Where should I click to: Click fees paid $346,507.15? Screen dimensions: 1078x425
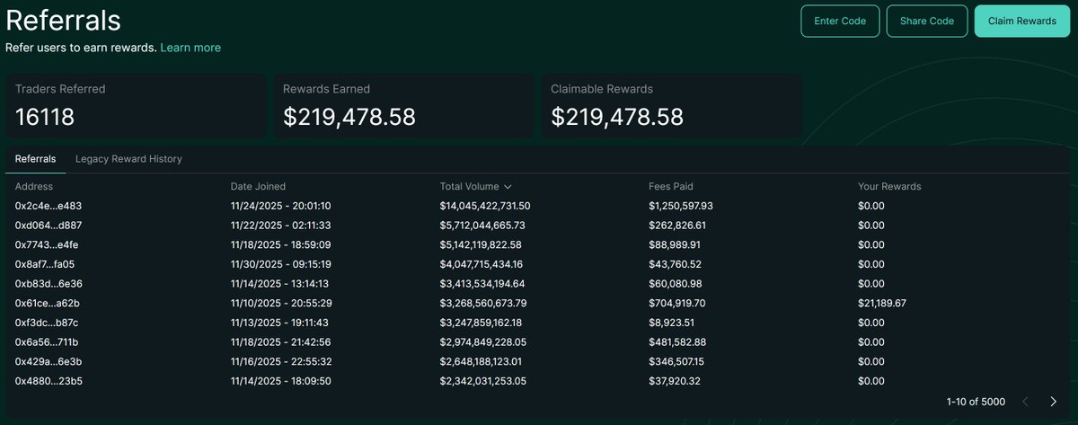point(676,361)
